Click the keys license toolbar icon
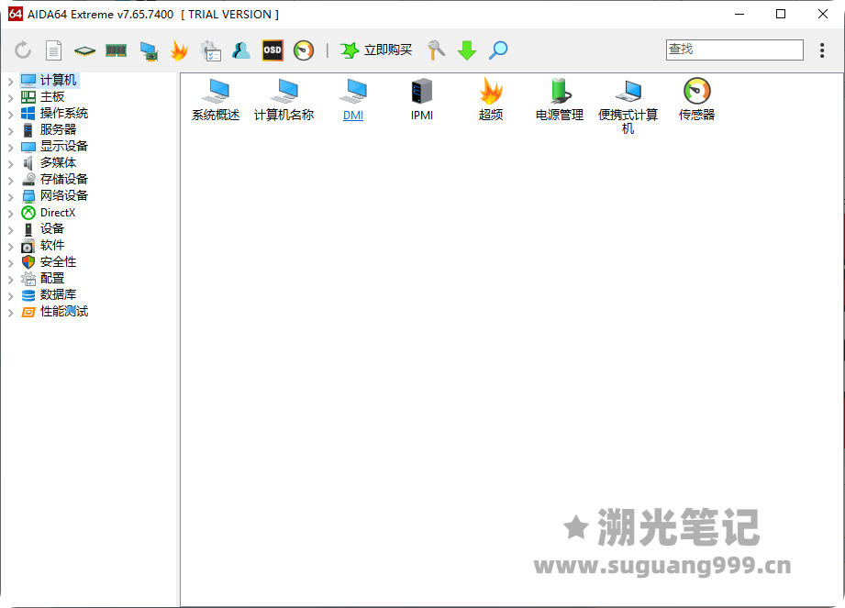Screen dimensions: 845x608 [436, 50]
